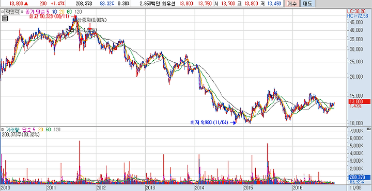Click the 10,000 price axis label

pyautogui.click(x=357, y=123)
